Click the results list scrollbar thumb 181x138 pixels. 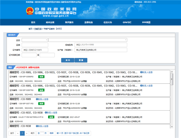(172, 79)
